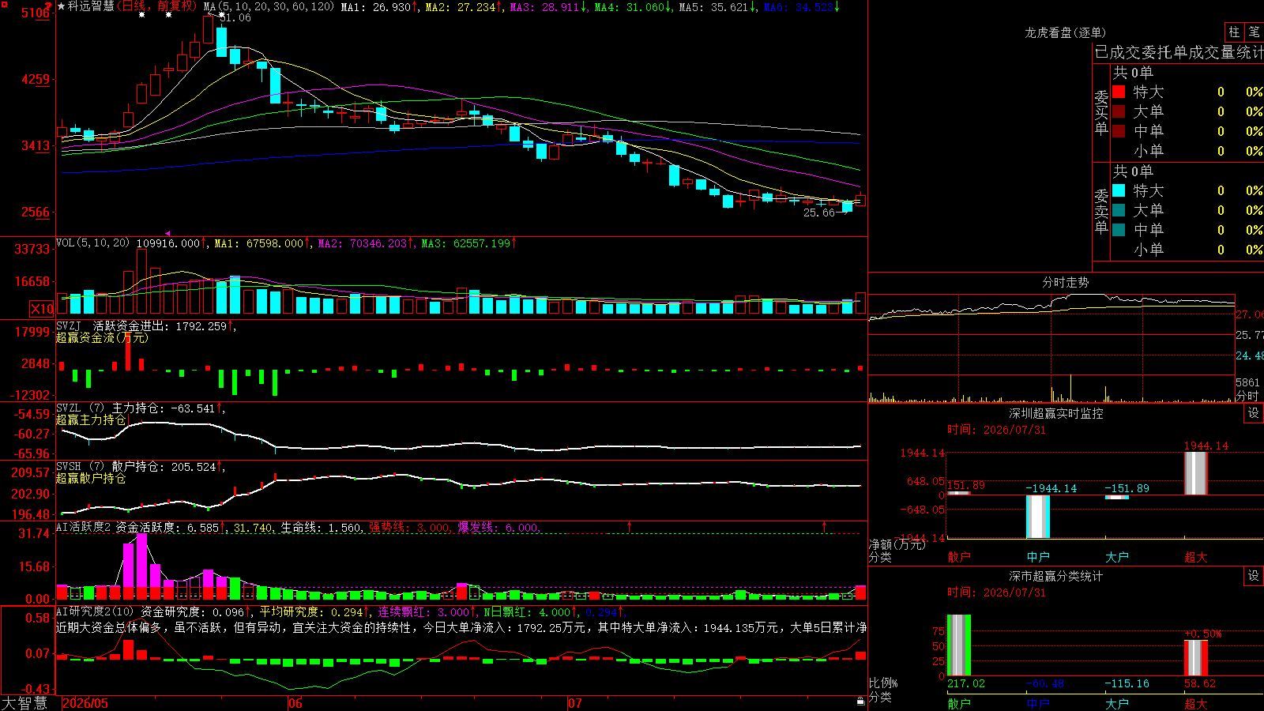The width and height of the screenshot is (1264, 711).
Task: Click the MA4: 31.060 value in the header
Action: [634, 7]
